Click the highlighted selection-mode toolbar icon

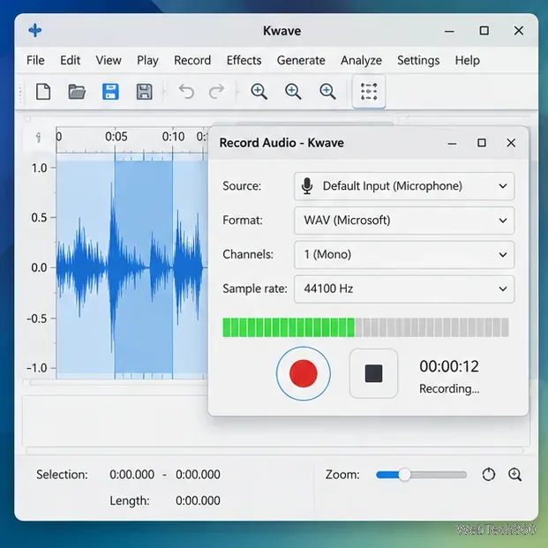(369, 92)
